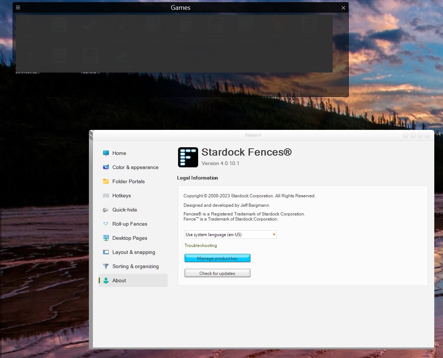Open the Games fence hamburger menu

18,8
